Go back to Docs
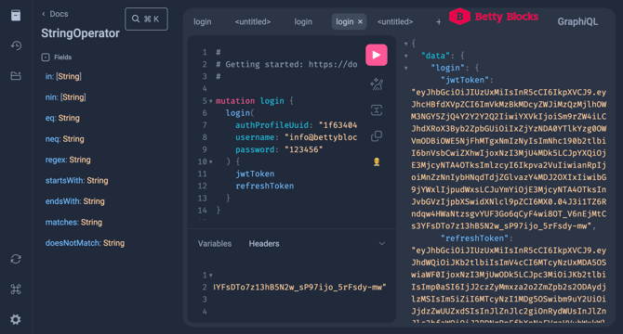This screenshot has width=623, height=334. coord(55,14)
